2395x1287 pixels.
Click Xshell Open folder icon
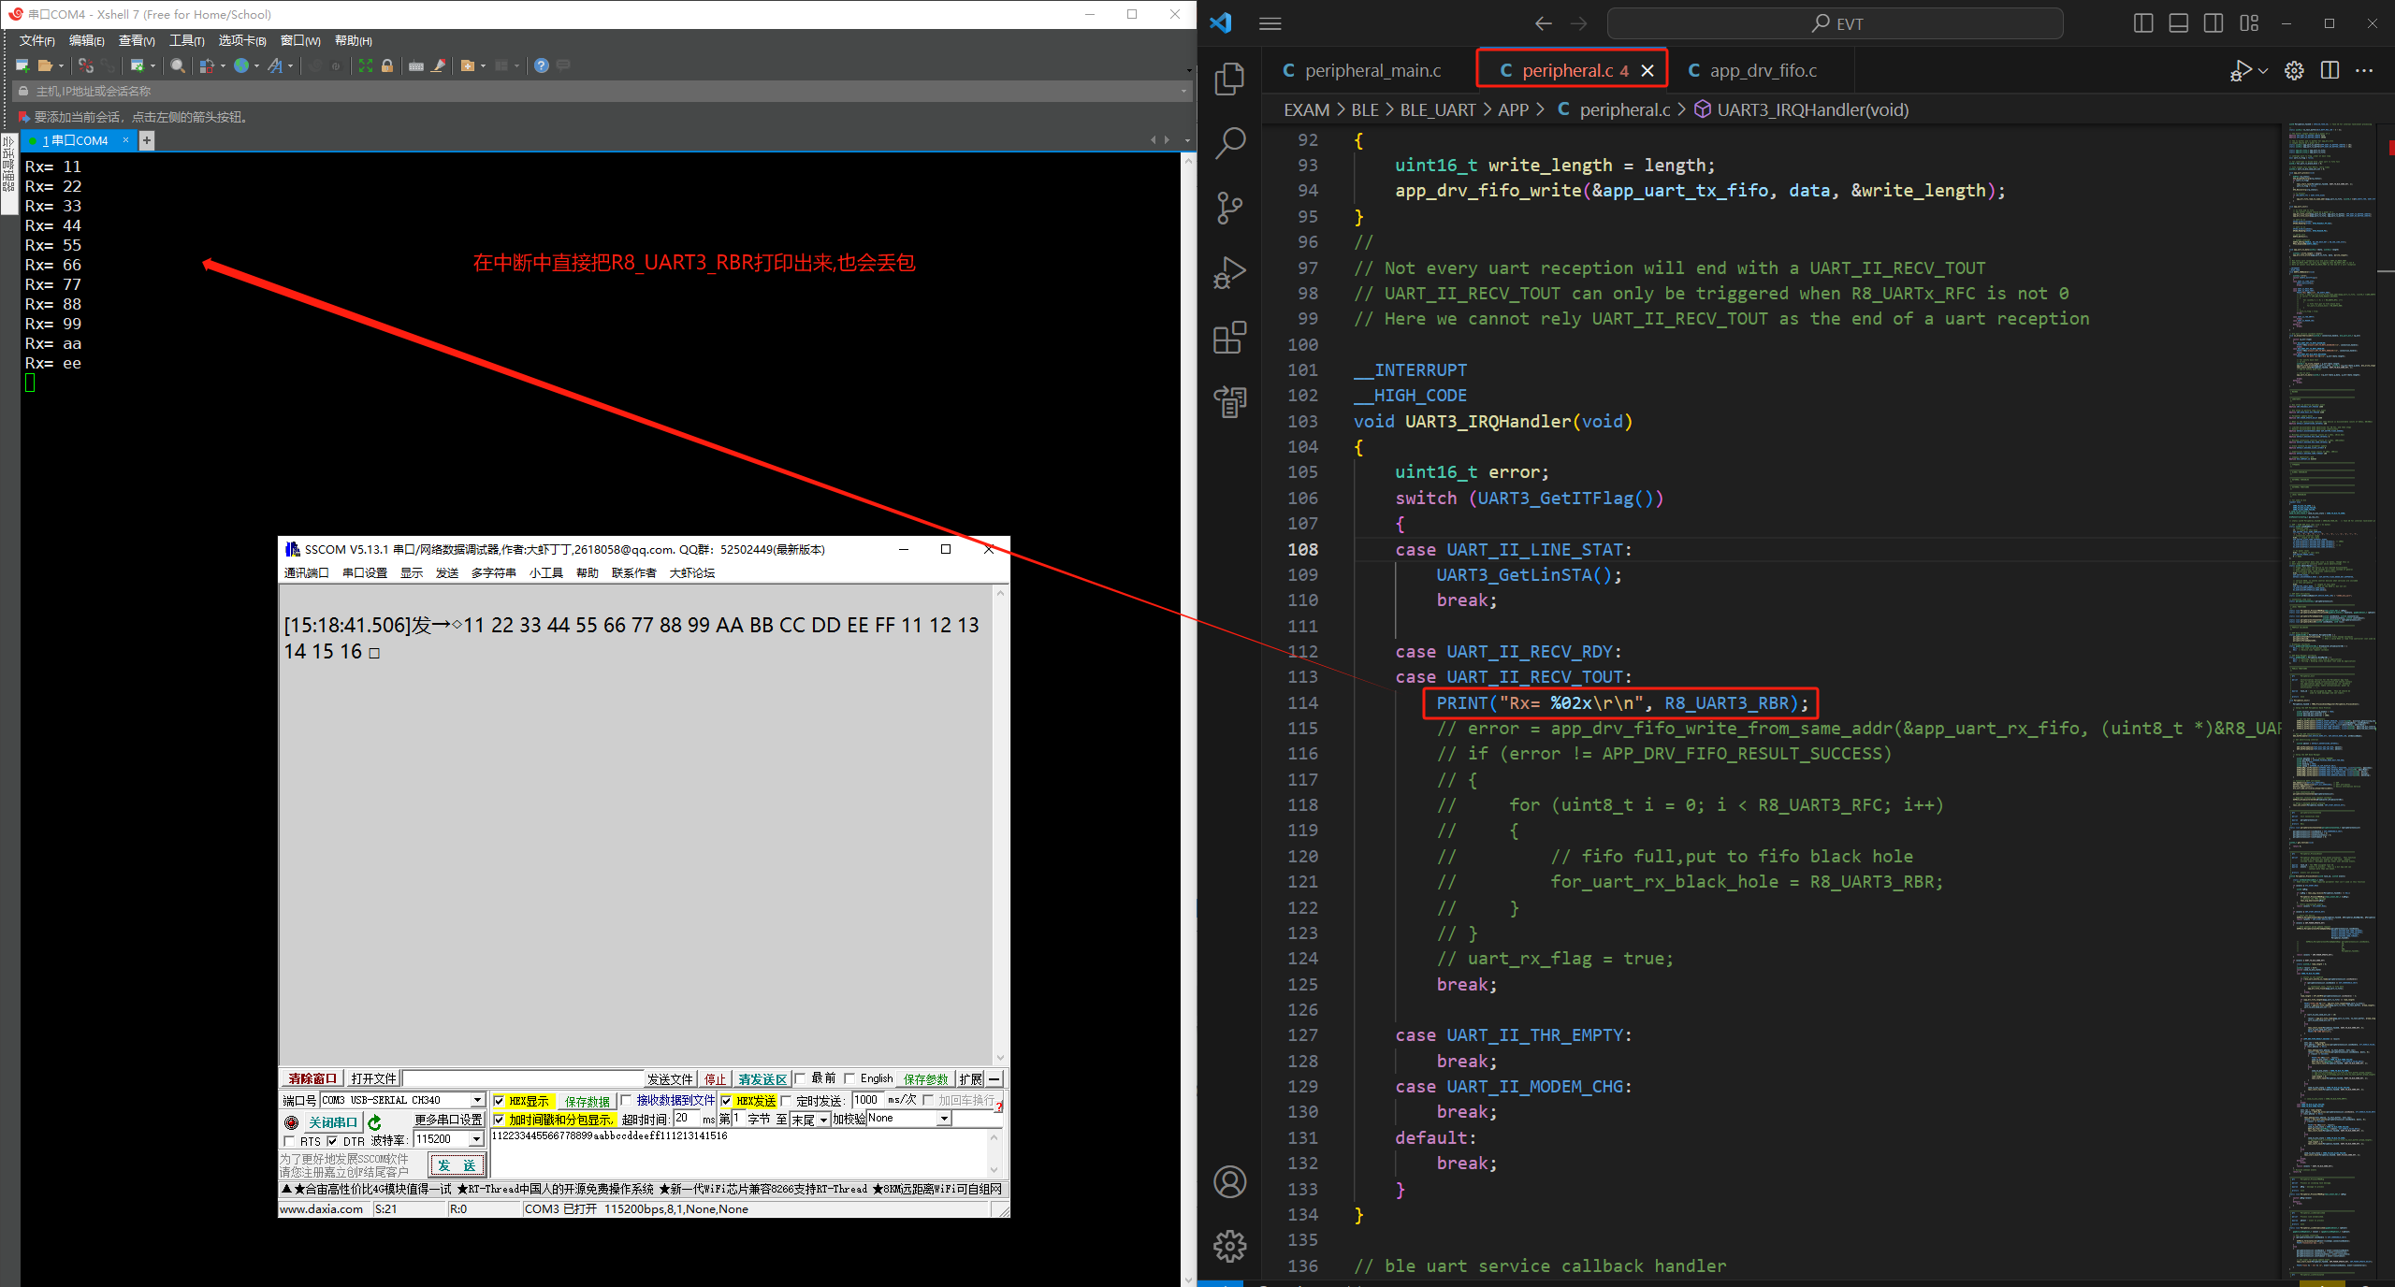pyautogui.click(x=45, y=65)
